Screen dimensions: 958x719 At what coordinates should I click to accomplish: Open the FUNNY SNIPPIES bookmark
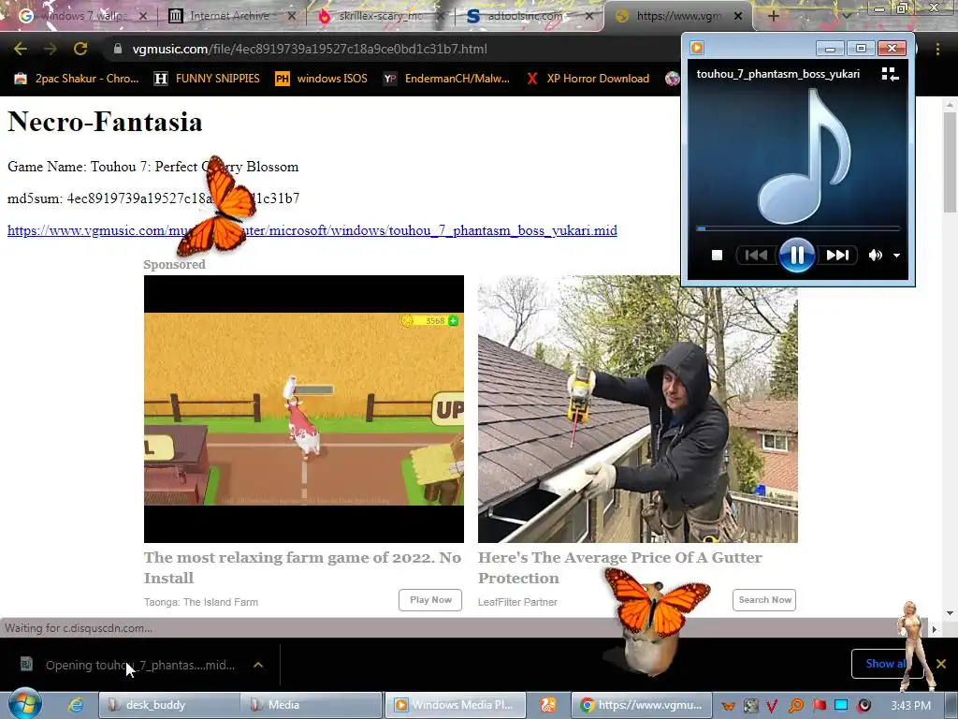click(x=207, y=79)
